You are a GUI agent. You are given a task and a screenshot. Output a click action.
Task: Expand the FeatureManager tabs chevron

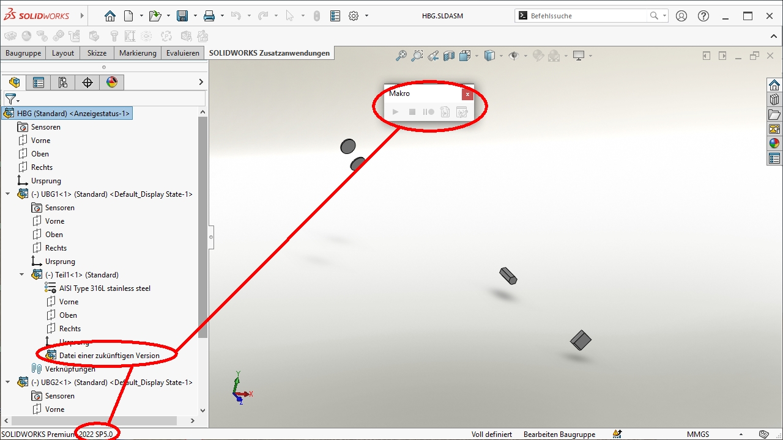coord(201,82)
